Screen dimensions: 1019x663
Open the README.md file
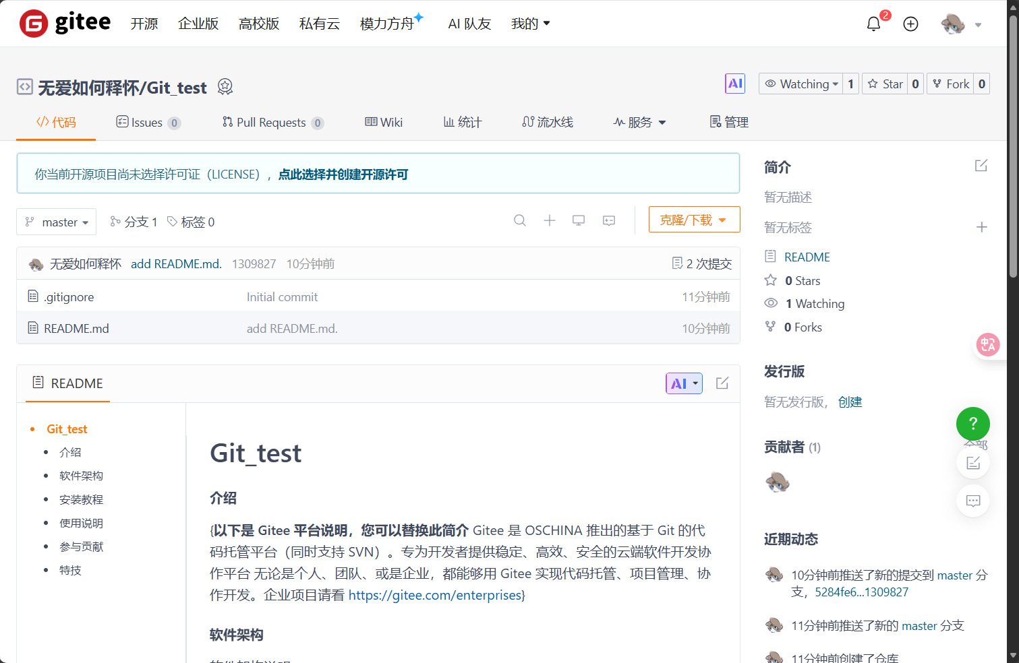click(76, 328)
